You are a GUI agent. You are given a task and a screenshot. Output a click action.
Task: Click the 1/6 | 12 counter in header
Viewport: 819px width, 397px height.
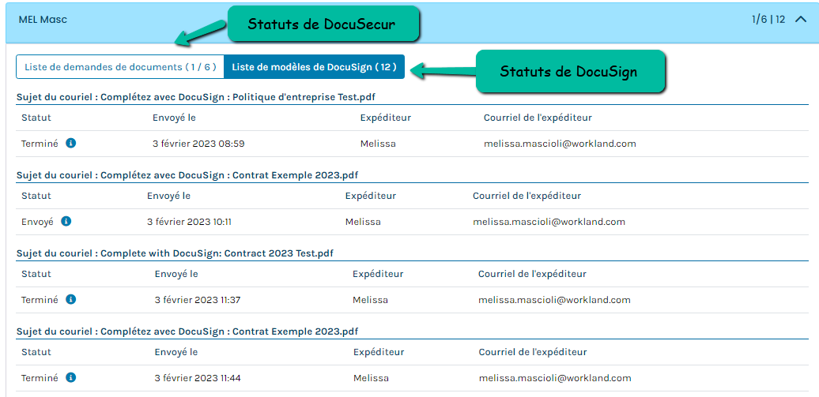[768, 20]
